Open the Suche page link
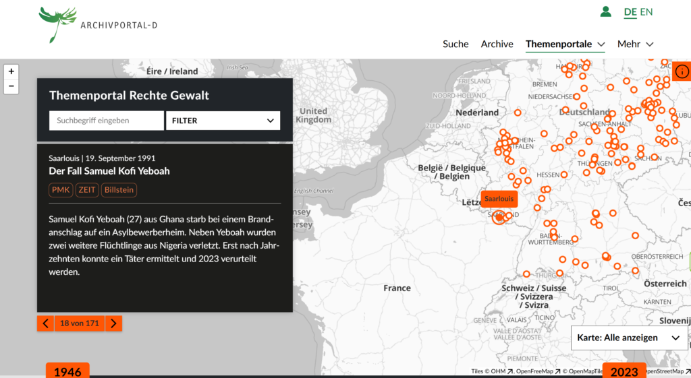This screenshot has width=691, height=378. click(x=455, y=44)
